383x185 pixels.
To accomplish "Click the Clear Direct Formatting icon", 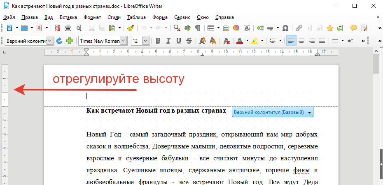I will coord(227,41).
